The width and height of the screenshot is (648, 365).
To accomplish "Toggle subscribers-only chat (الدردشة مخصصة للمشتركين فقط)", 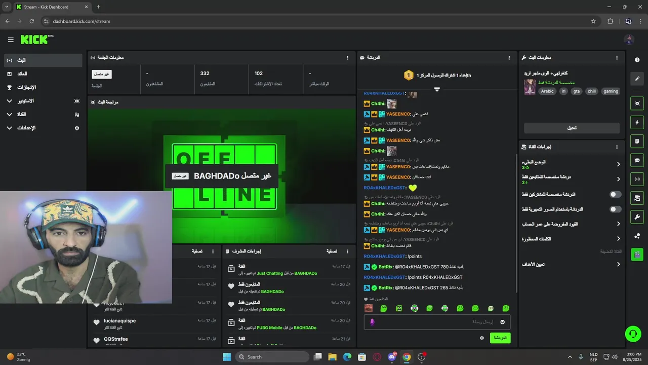I will 615,194.
